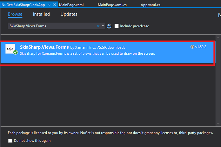Switch to the MainPage.xaml tab
221x147 pixels.
pyautogui.click(x=71, y=5)
